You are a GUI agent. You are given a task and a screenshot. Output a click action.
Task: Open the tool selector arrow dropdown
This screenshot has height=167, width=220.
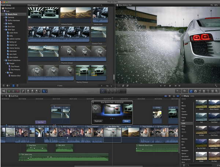coord(45,91)
